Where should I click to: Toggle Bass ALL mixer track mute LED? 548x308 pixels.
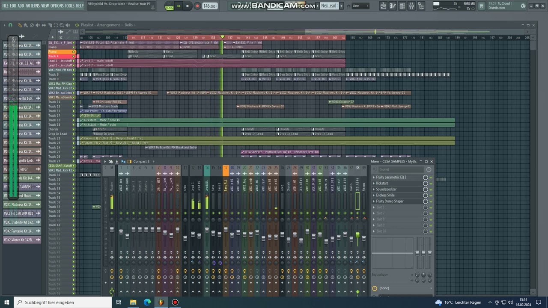[x=226, y=213]
